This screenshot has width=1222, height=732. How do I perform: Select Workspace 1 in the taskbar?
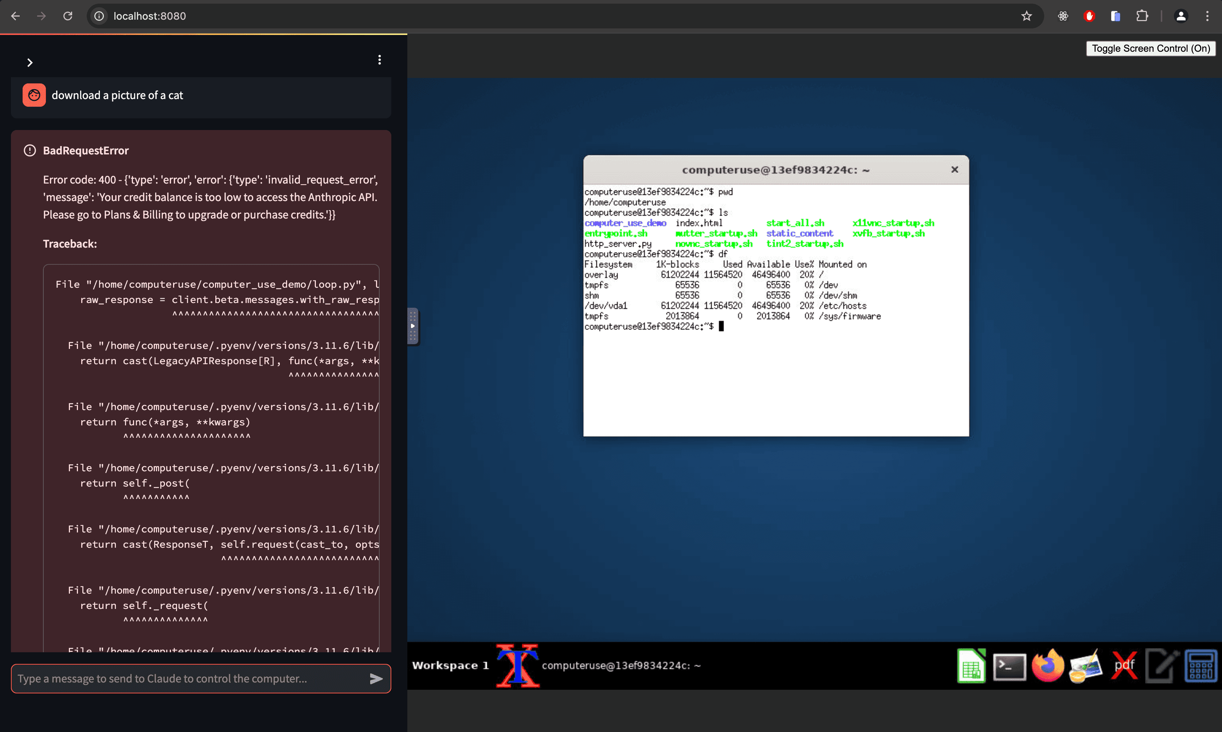pyautogui.click(x=450, y=665)
